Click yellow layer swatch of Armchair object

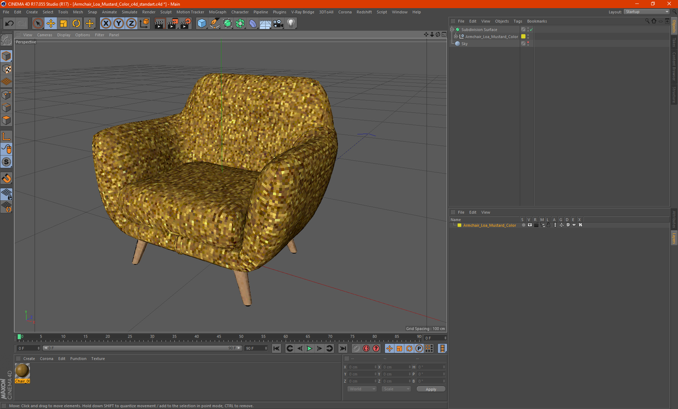(523, 37)
